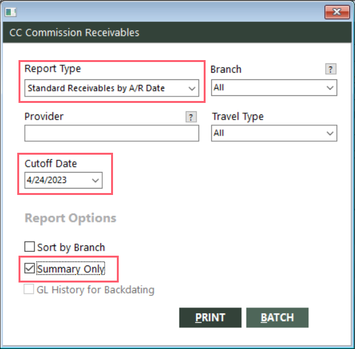Click the Travel Type label text
The image size is (355, 349).
pos(238,117)
